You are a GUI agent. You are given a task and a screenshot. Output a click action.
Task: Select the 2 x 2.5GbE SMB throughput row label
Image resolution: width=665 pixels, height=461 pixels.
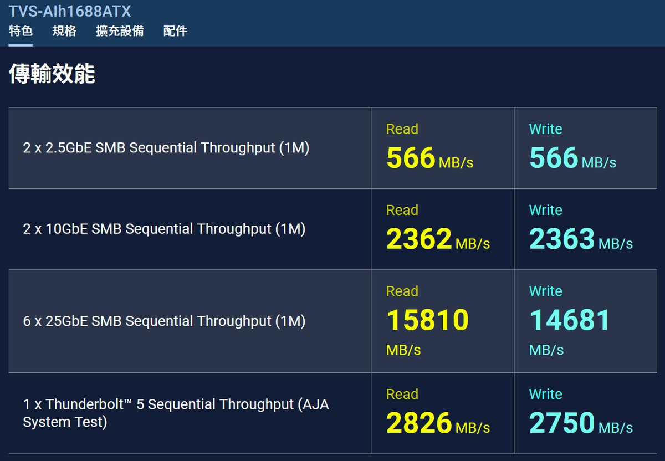(166, 148)
